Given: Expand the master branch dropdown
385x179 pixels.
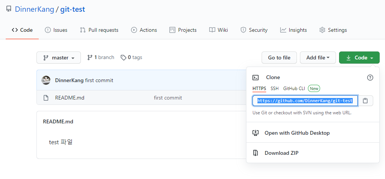Looking at the screenshot, I should (59, 58).
